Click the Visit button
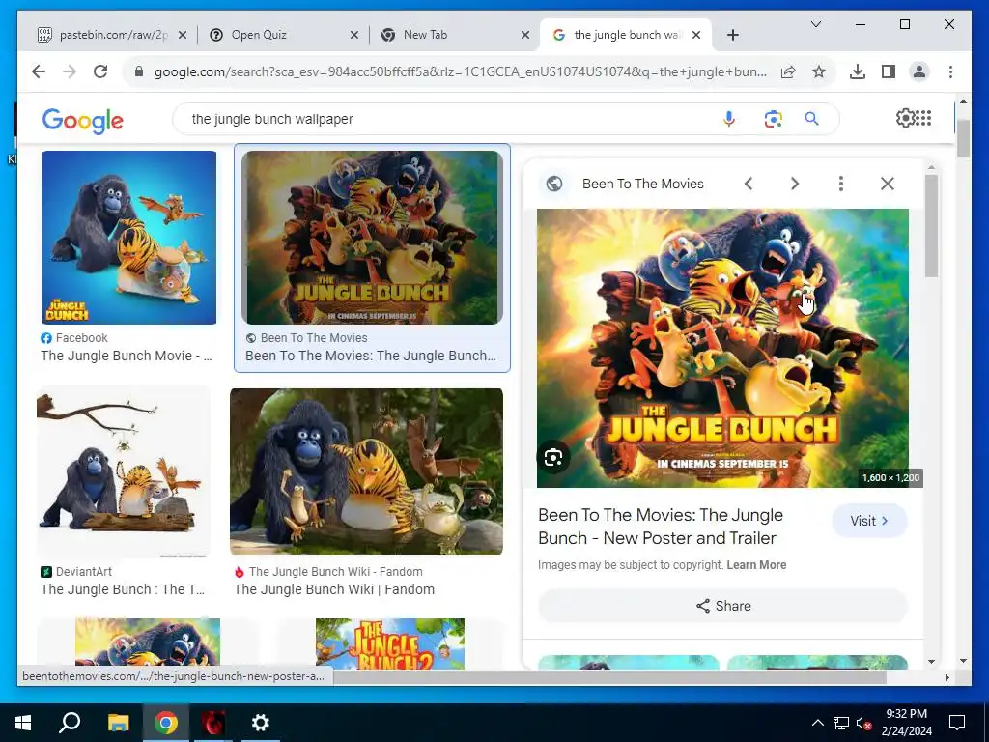The image size is (989, 742). point(870,521)
